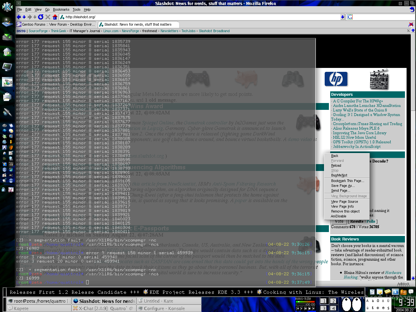Open the TechJobs link
This screenshot has height=312, width=416.
(x=188, y=31)
